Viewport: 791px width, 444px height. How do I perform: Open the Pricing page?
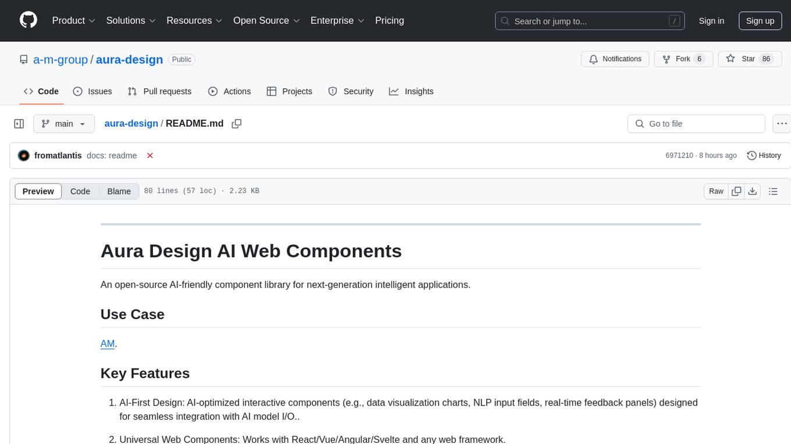click(390, 20)
